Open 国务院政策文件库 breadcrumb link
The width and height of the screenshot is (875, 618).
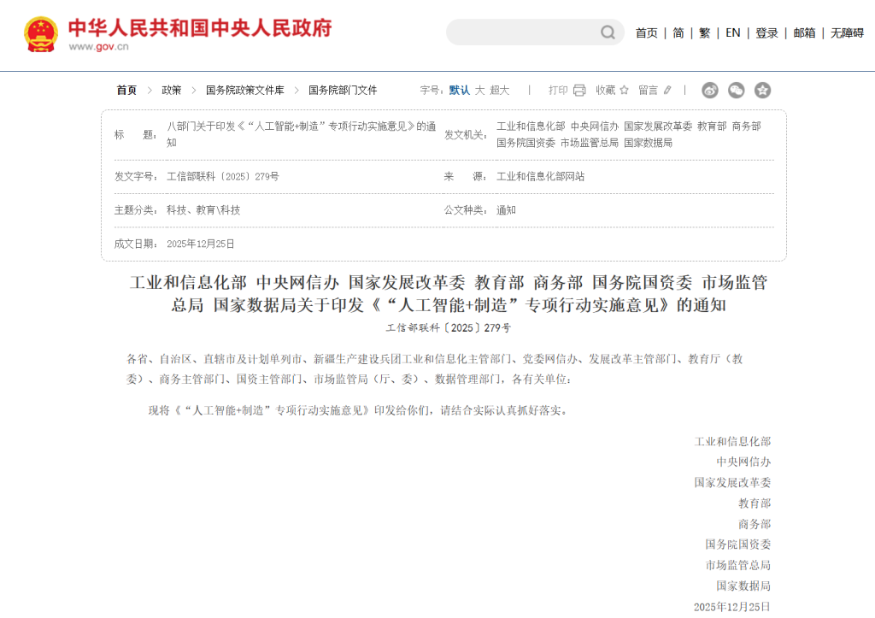coord(245,90)
